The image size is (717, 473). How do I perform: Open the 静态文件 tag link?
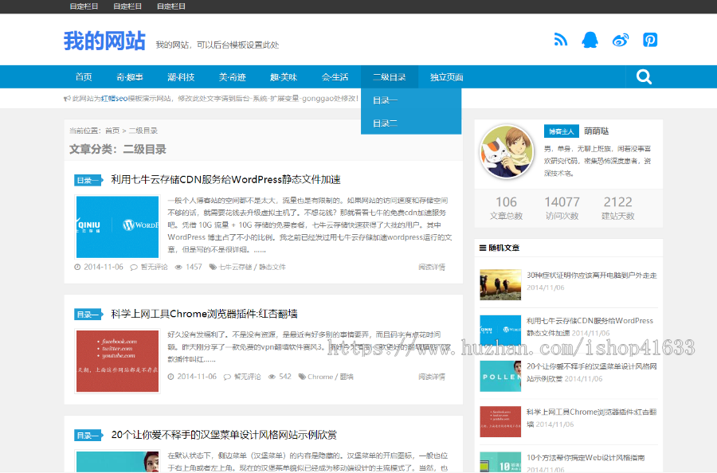pos(272,267)
